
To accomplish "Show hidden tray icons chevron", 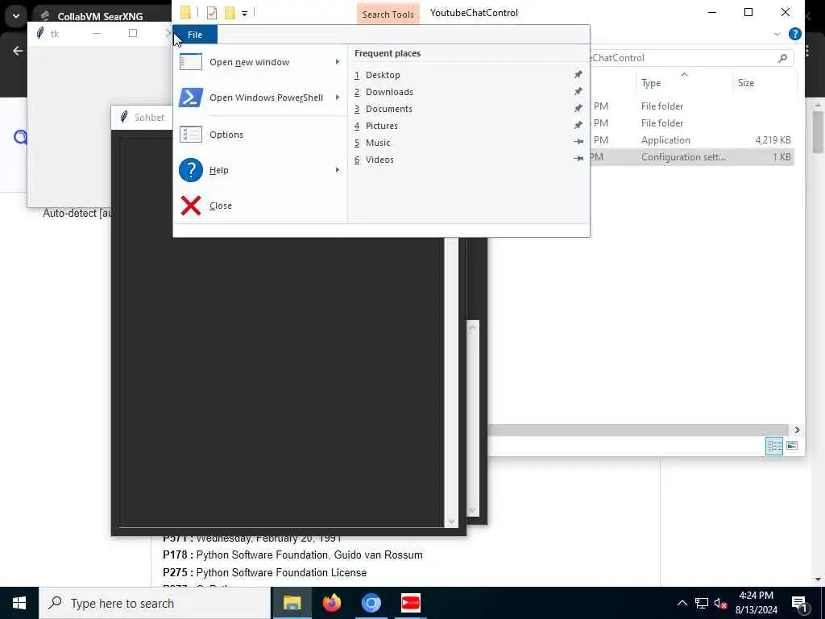I will tap(682, 603).
